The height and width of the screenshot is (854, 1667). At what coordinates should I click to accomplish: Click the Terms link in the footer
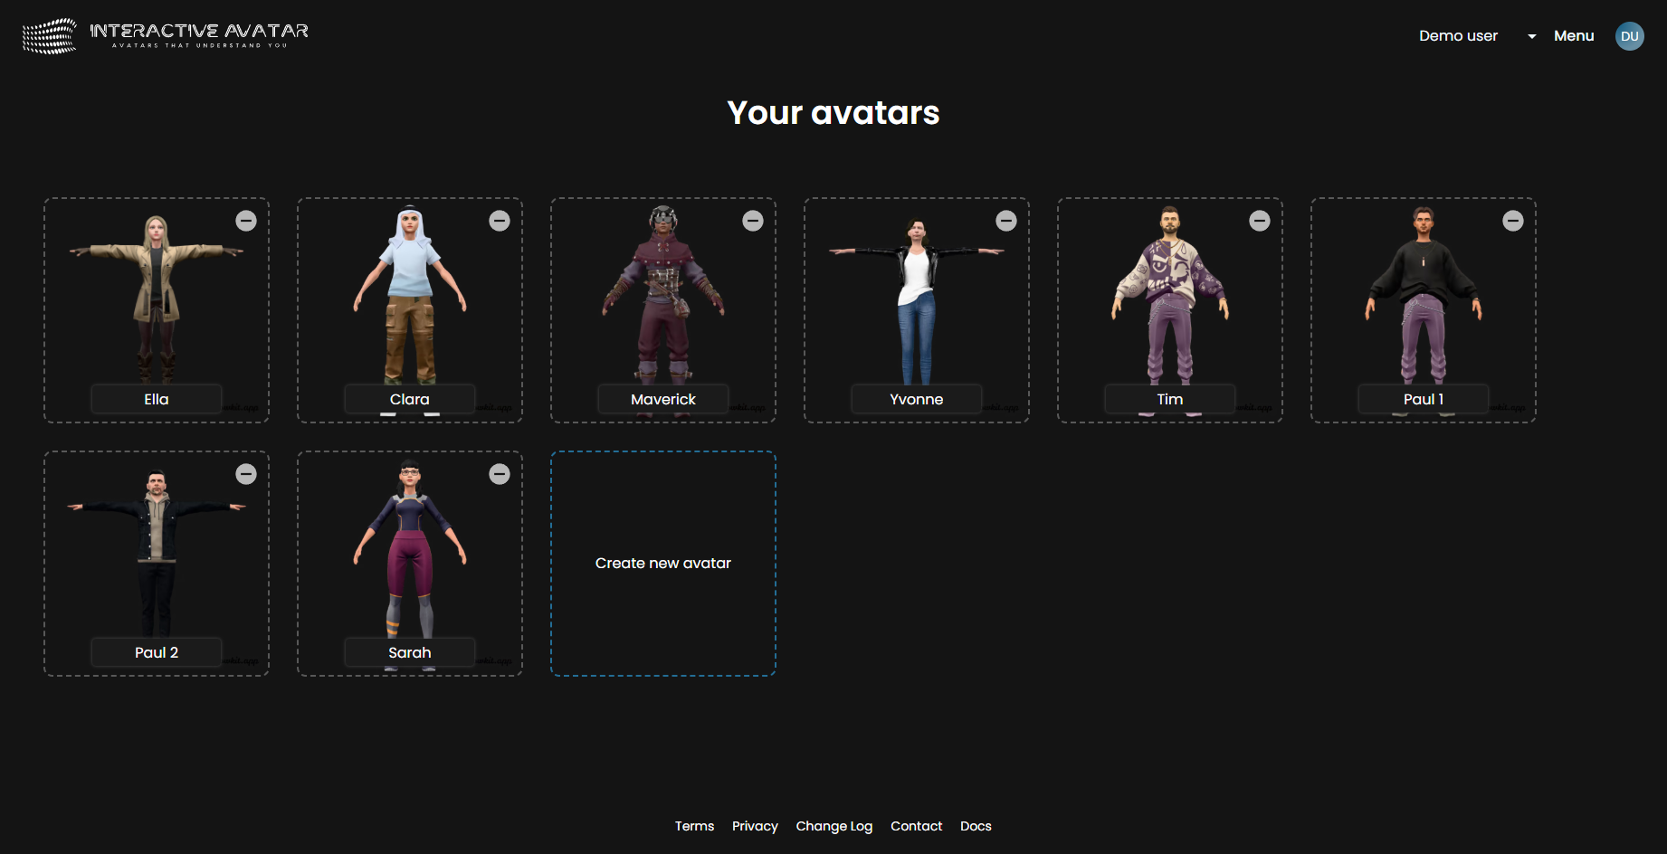pos(694,825)
